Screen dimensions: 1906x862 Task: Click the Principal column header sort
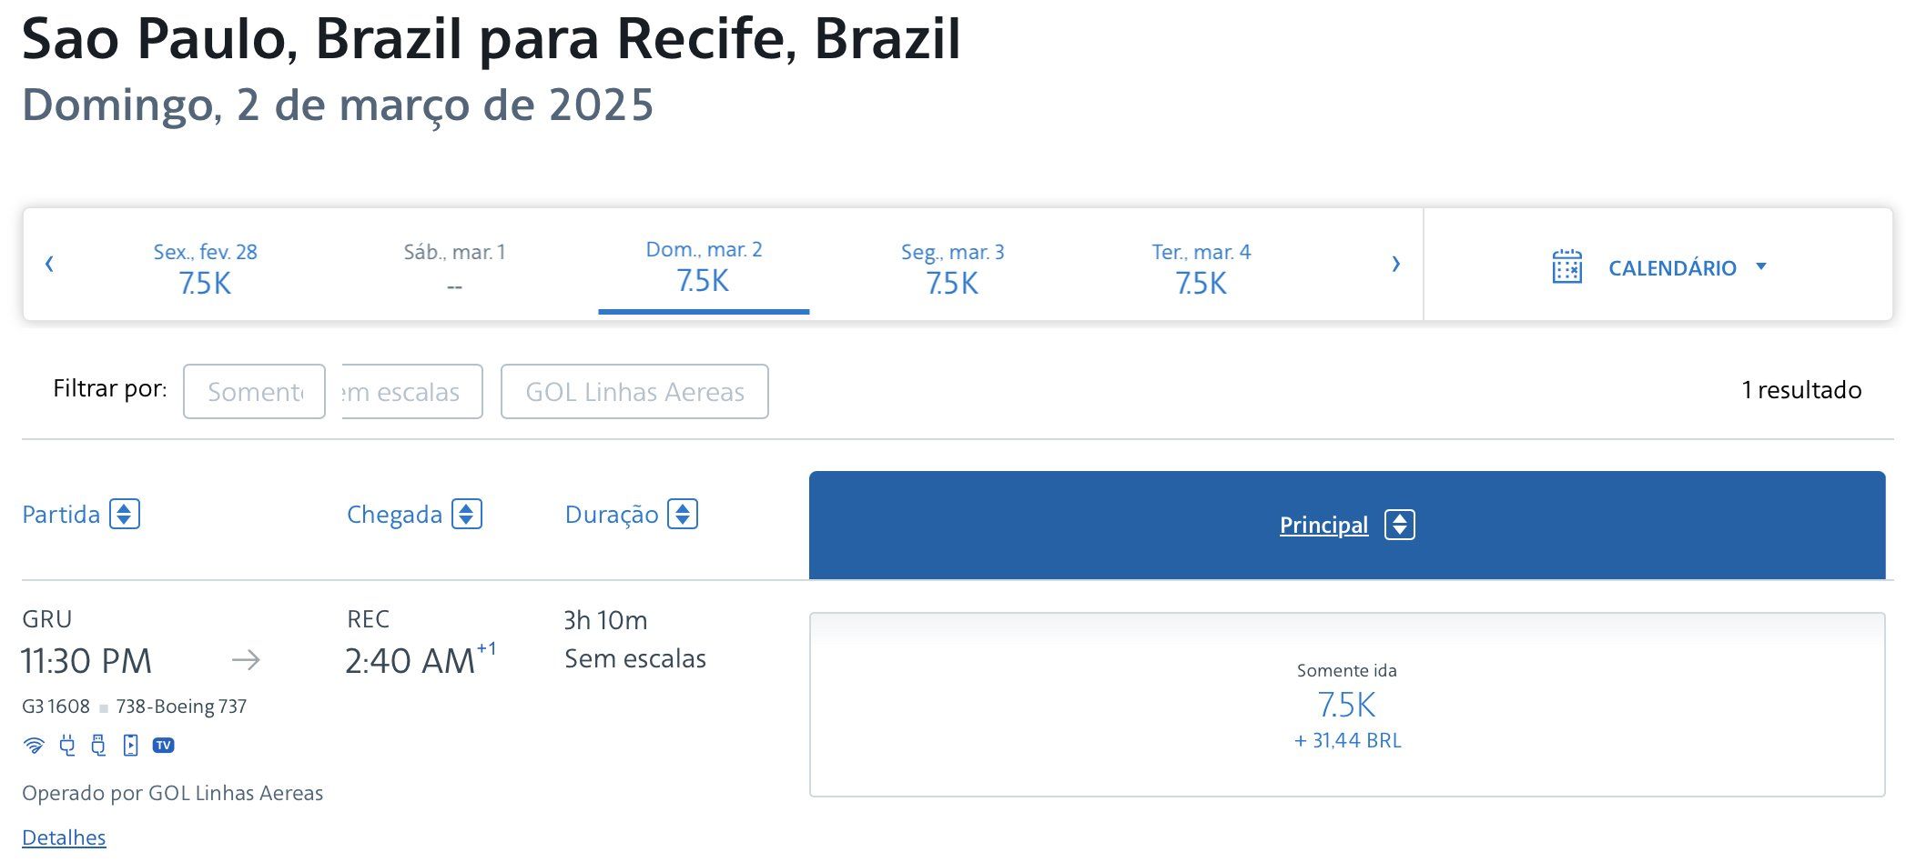click(1347, 525)
